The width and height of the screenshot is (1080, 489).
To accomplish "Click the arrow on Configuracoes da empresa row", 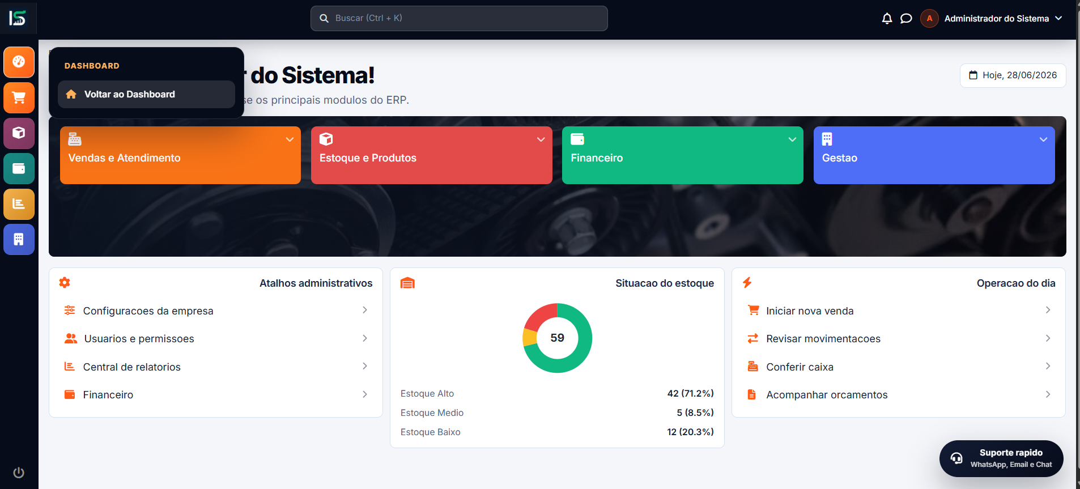I will coord(365,310).
